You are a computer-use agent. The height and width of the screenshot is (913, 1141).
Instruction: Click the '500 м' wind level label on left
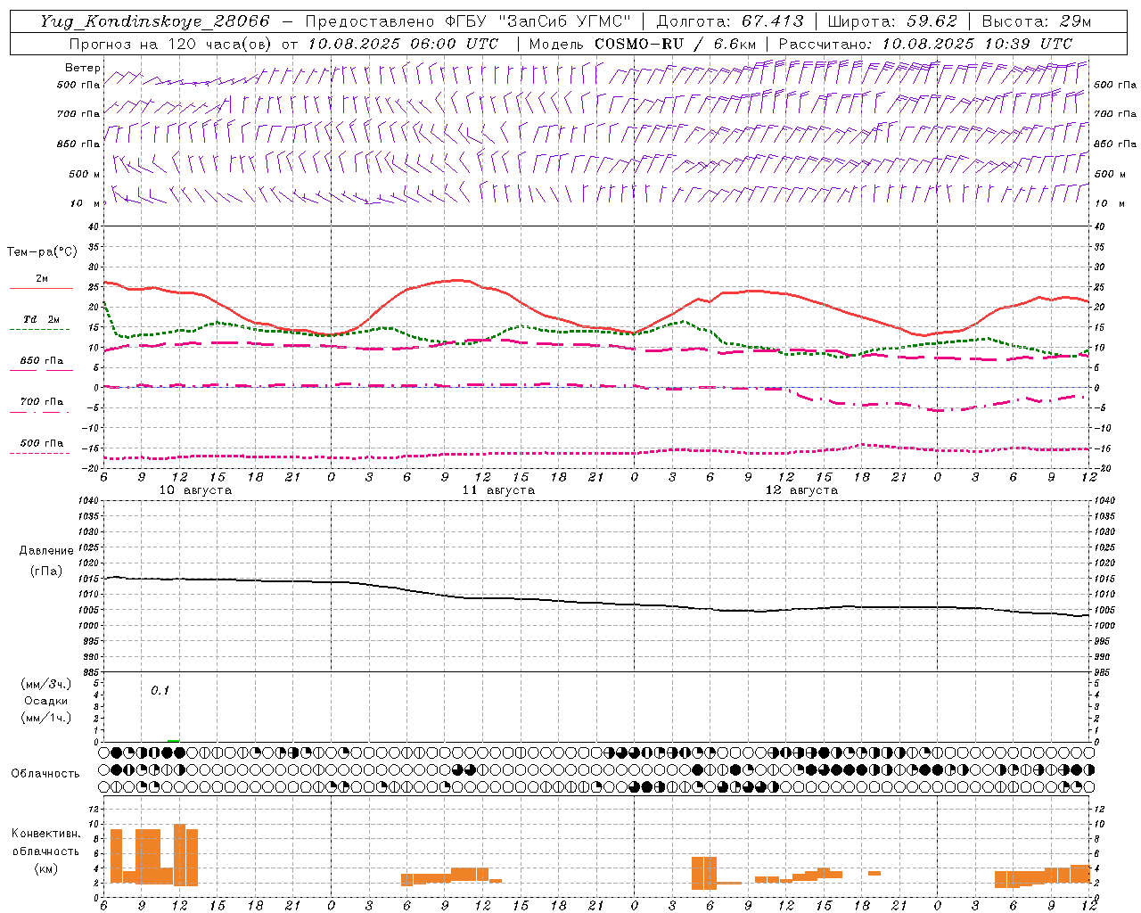point(85,174)
